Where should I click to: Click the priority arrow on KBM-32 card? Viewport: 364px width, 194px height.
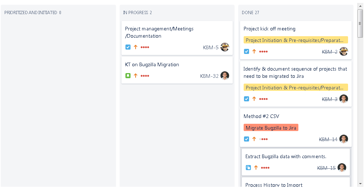136,76
